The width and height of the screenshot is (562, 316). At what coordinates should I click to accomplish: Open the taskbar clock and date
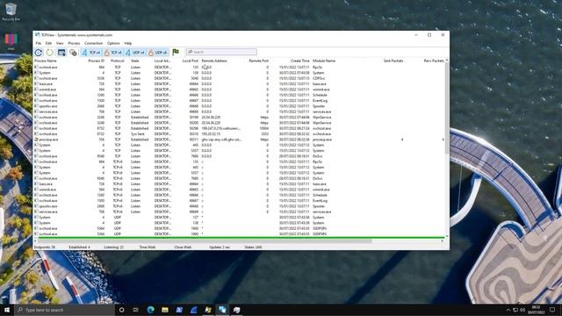coord(537,310)
